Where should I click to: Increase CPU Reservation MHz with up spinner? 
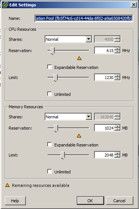click(x=117, y=49)
